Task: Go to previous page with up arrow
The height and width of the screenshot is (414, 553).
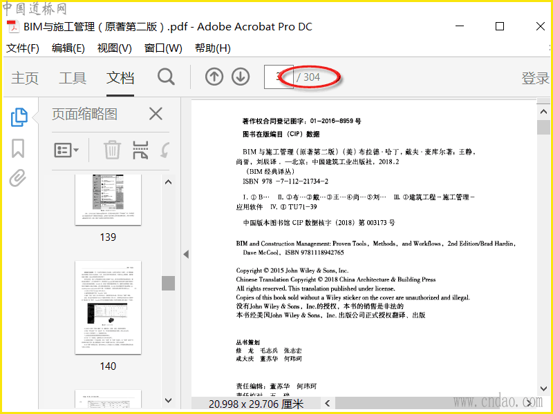Action: pos(214,77)
